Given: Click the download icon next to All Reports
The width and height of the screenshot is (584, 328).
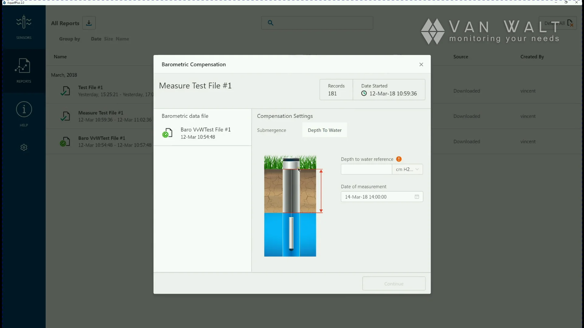Looking at the screenshot, I should 89,23.
